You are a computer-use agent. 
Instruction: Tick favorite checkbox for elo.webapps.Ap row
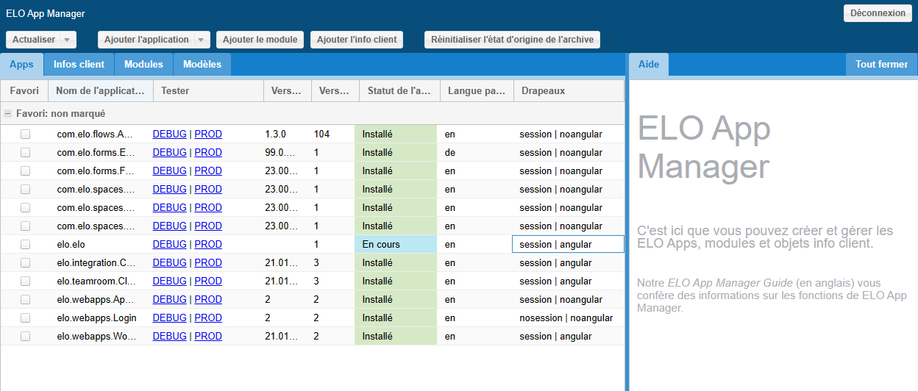tap(26, 300)
